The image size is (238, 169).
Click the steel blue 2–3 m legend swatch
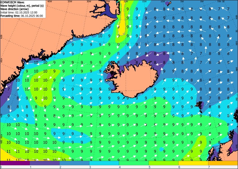pyautogui.click(x=74, y=163)
